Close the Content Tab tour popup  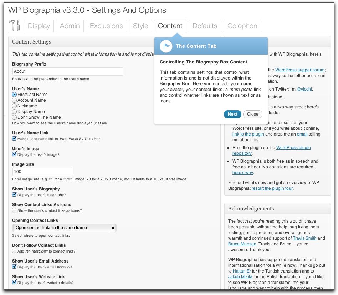point(252,114)
